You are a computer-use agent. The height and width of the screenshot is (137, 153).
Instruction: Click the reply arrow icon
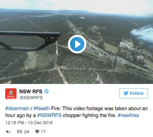(8, 132)
